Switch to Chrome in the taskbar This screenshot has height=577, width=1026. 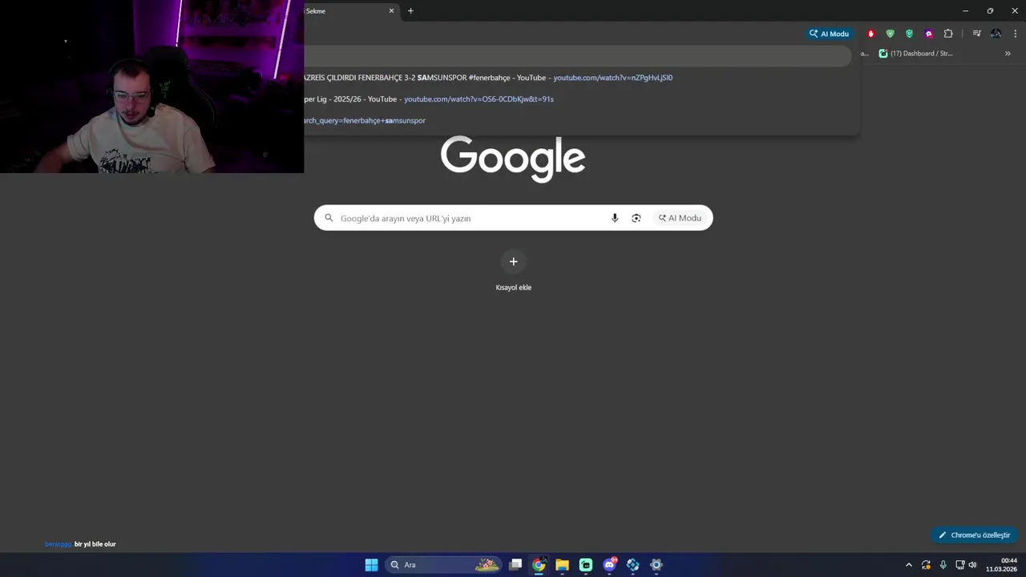point(539,565)
